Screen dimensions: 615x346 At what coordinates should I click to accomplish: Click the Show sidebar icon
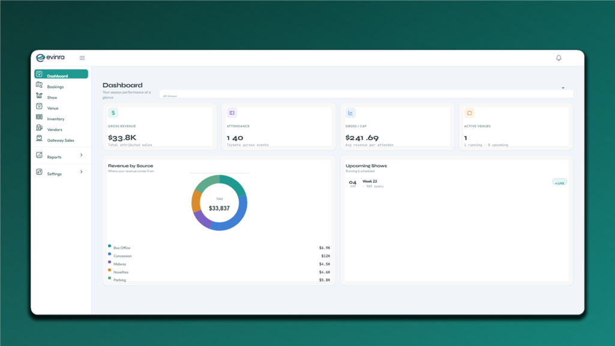pos(39,96)
